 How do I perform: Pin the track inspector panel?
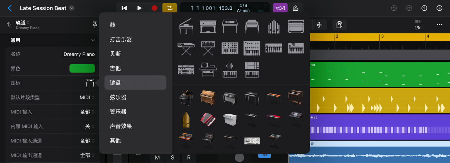(95, 24)
